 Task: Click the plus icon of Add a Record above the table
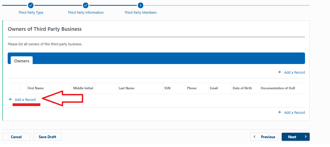(x=279, y=72)
